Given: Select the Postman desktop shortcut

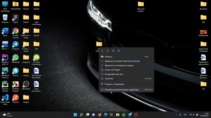Looking at the screenshot, I should point(15,99).
